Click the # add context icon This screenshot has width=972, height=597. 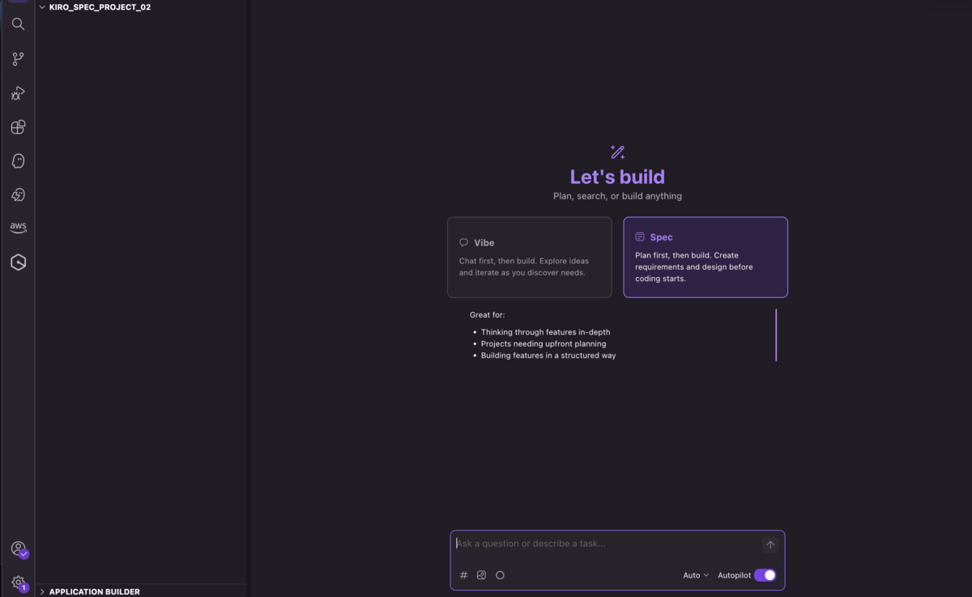[x=463, y=575]
